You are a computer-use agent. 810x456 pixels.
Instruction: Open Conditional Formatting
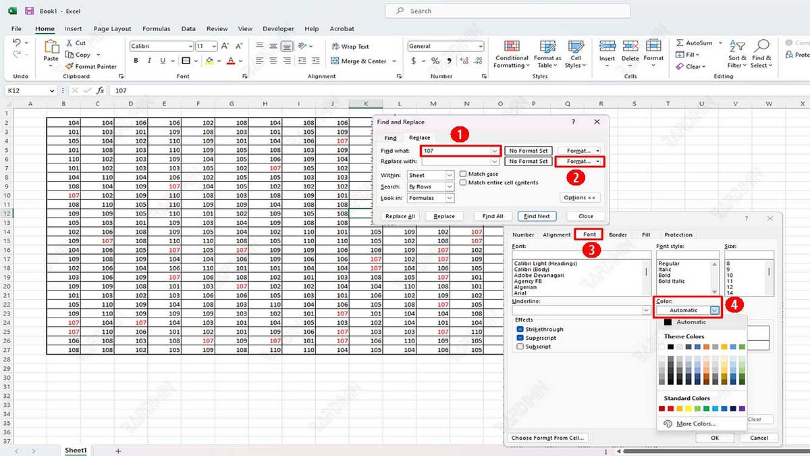[511, 56]
